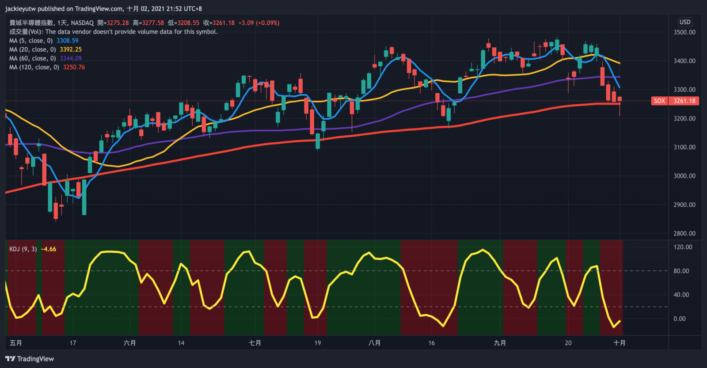Click the TradingView logo icon
This screenshot has width=707, height=368.
coord(10,359)
